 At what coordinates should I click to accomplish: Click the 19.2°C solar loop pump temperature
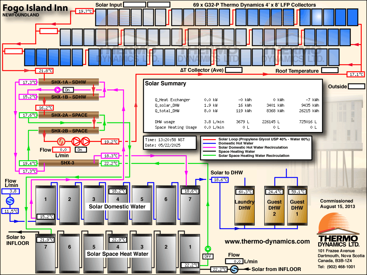point(110,142)
